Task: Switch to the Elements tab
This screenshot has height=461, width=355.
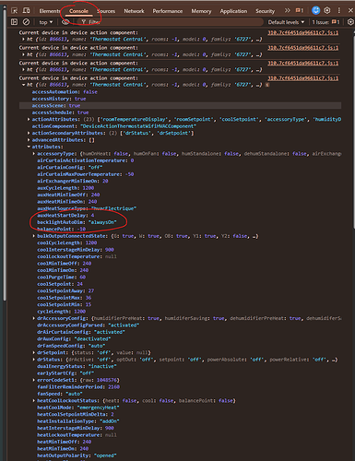Action: tap(49, 11)
